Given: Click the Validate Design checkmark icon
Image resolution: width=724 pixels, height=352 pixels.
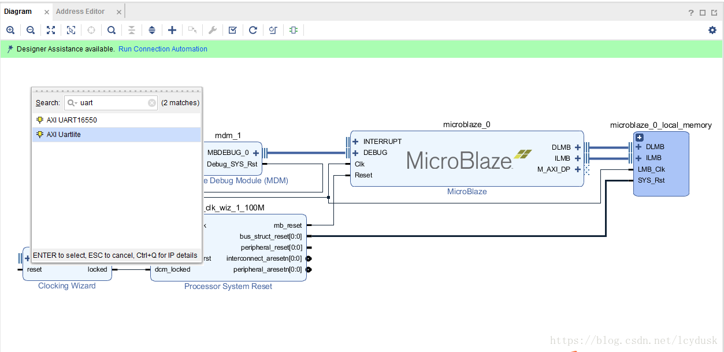Looking at the screenshot, I should (x=232, y=30).
